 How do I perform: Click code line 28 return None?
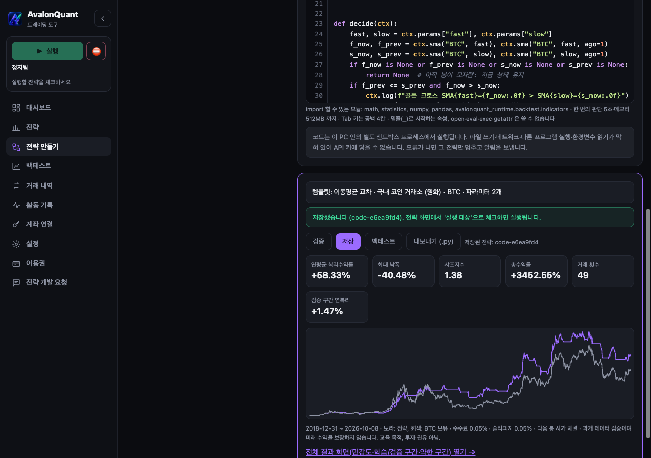pyautogui.click(x=387, y=75)
